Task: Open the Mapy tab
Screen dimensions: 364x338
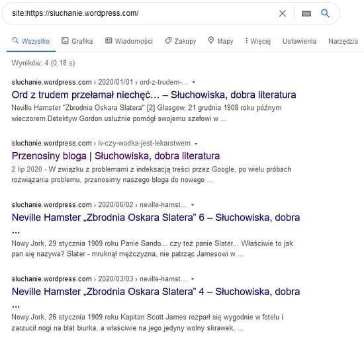Action: click(220, 41)
